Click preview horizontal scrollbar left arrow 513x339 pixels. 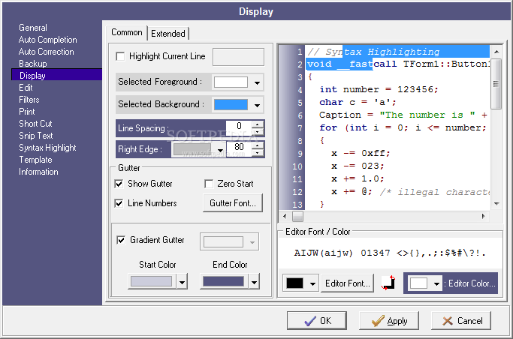pyautogui.click(x=285, y=216)
